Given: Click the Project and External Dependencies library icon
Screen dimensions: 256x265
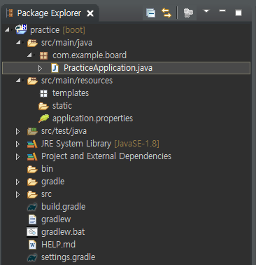Looking at the screenshot, I should 32,156.
